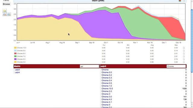This screenshot has height=108, width=193.
Task: Click the 141 count for Chrome 3.0
Action: click(185, 97)
